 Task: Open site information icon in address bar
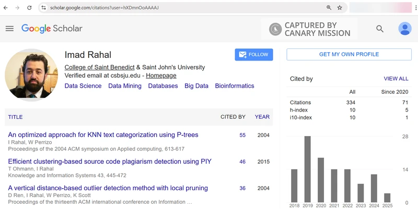(44, 8)
